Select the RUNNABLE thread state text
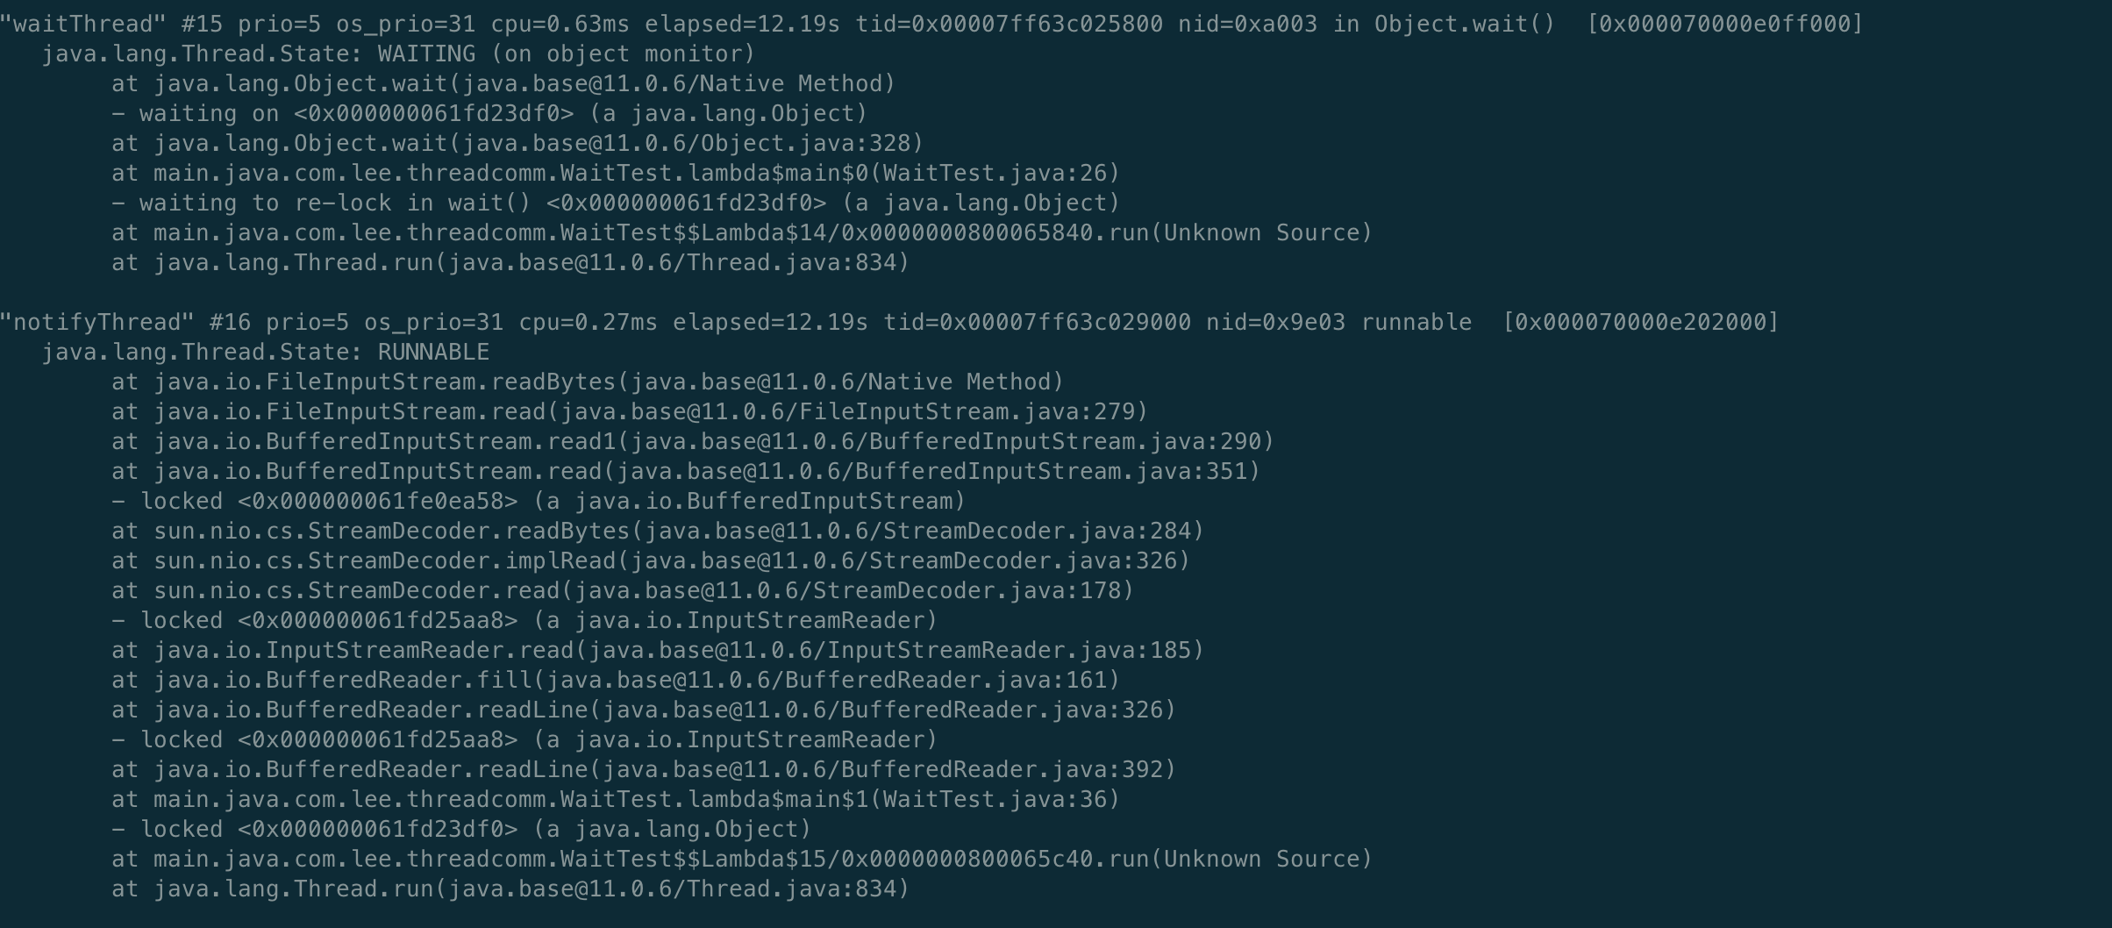 coord(433,352)
